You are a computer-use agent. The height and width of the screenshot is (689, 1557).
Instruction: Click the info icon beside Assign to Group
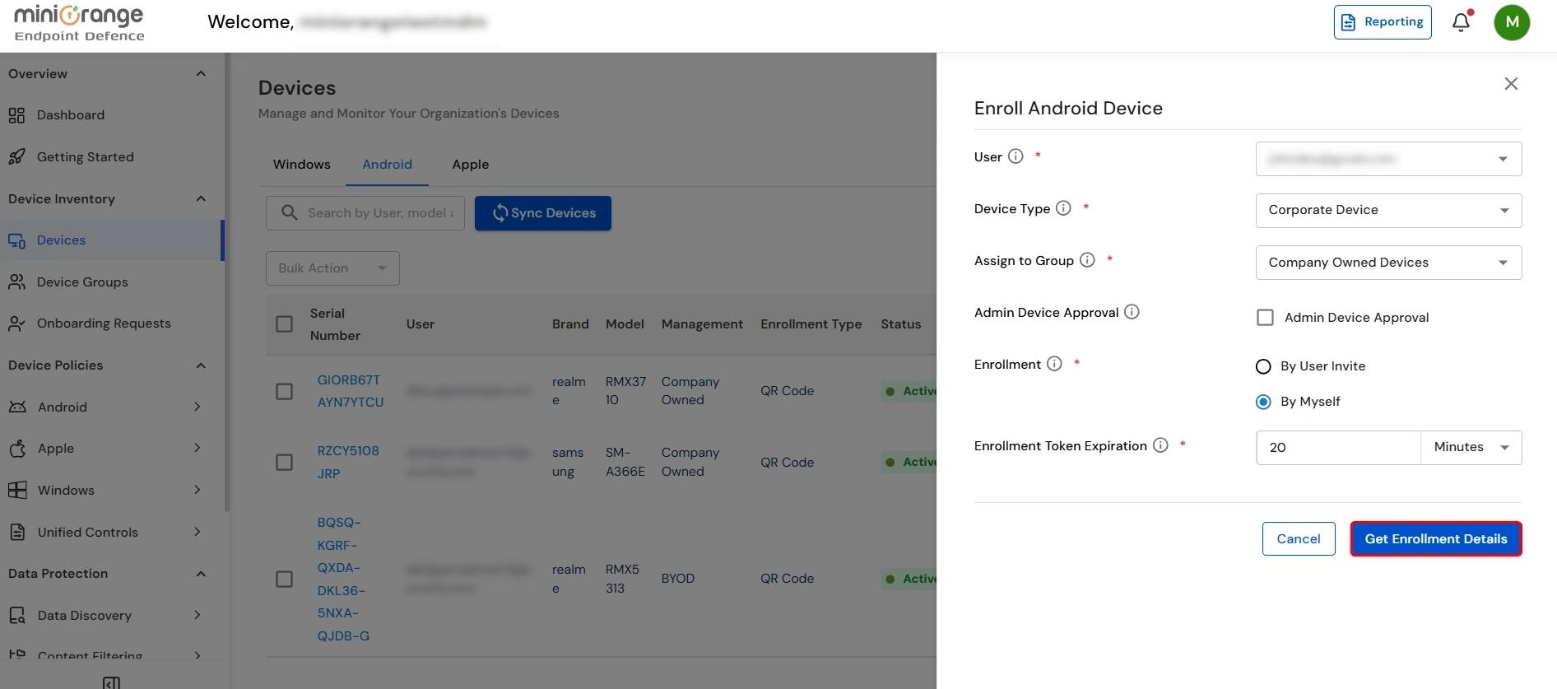coord(1087,260)
